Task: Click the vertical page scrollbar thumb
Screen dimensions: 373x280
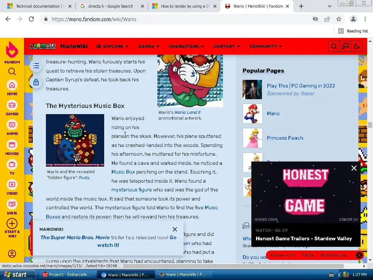Action: 370,125
